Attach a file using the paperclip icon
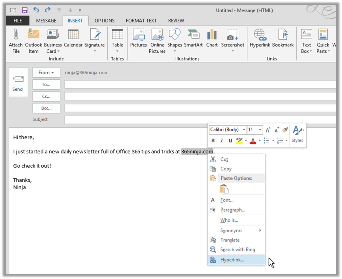This screenshot has width=342, height=279. [16, 41]
